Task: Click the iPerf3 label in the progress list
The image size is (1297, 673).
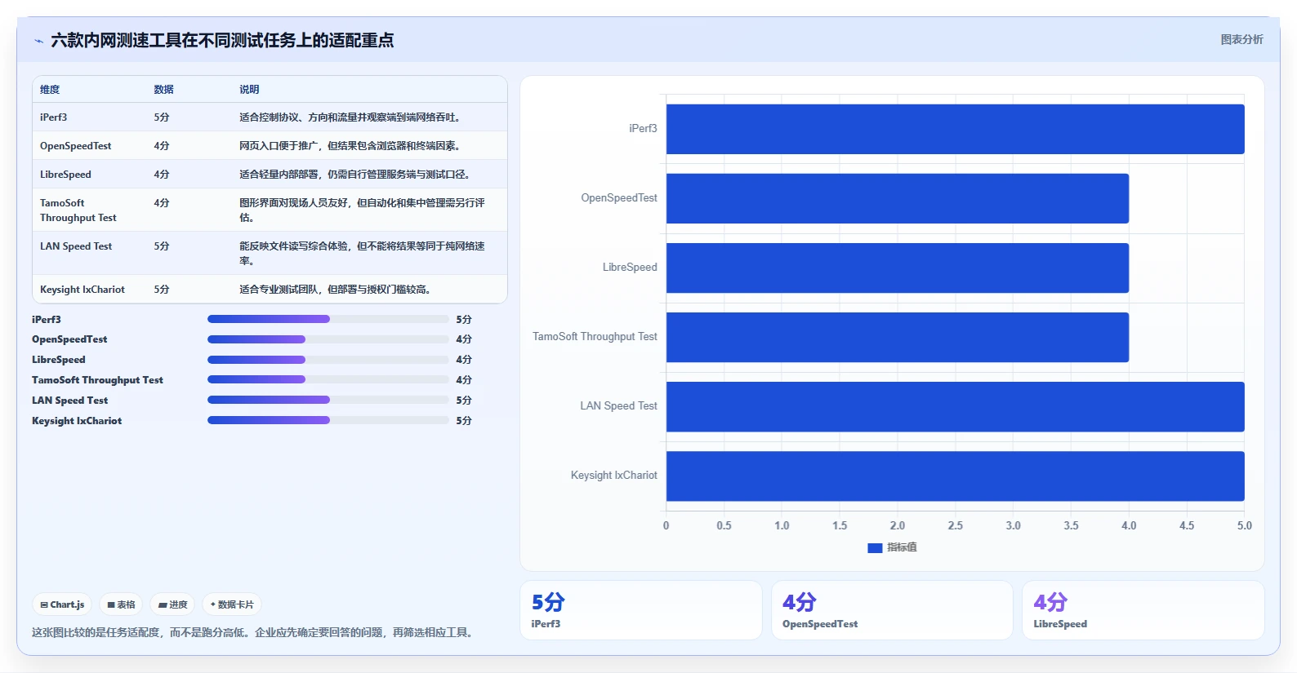Action: pyautogui.click(x=47, y=320)
